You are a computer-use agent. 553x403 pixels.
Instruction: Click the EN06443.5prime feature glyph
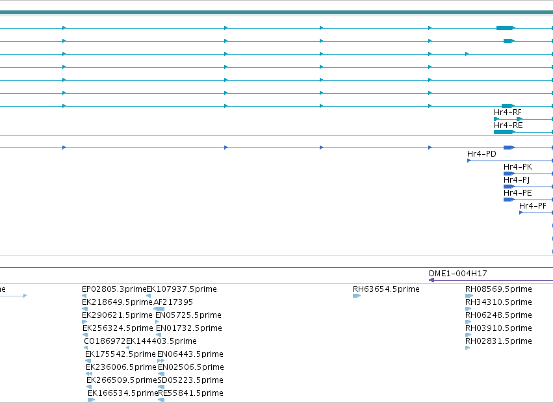161,361
